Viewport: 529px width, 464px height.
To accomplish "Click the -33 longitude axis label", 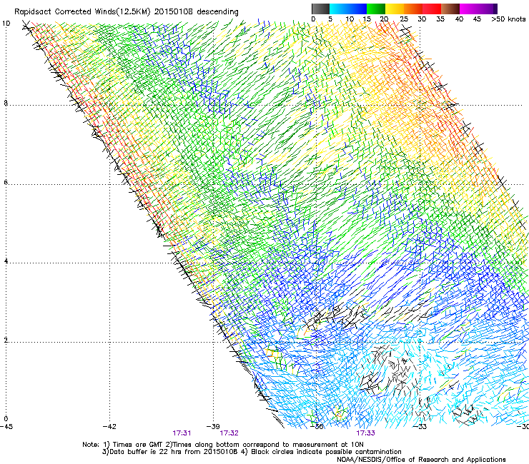I will click(x=420, y=427).
